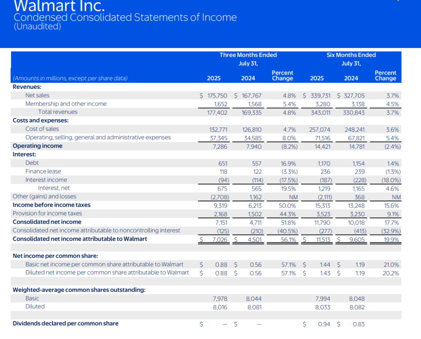The image size is (421, 339).
Task: Click the operating expenses value 37,345
Action: [218, 138]
